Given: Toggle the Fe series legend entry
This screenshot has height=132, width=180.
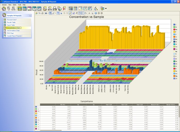Looking at the screenshot, I should [x=174, y=71].
